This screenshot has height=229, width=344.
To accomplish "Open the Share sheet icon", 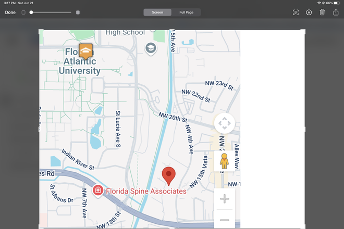I will pyautogui.click(x=336, y=12).
